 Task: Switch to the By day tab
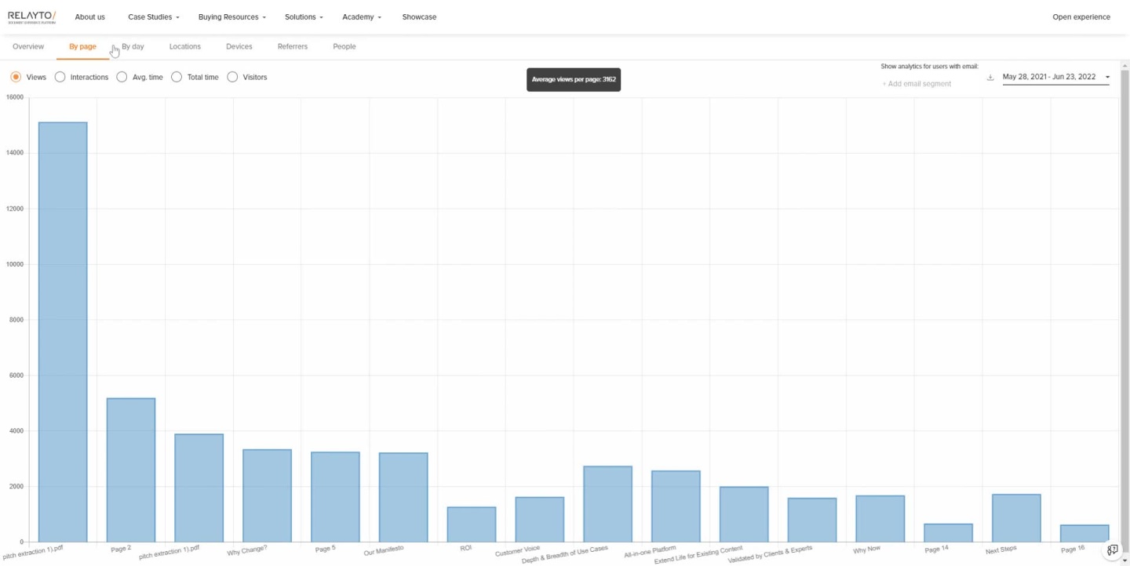coord(133,47)
